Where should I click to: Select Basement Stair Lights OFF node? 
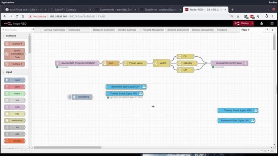pyautogui.click(x=126, y=87)
